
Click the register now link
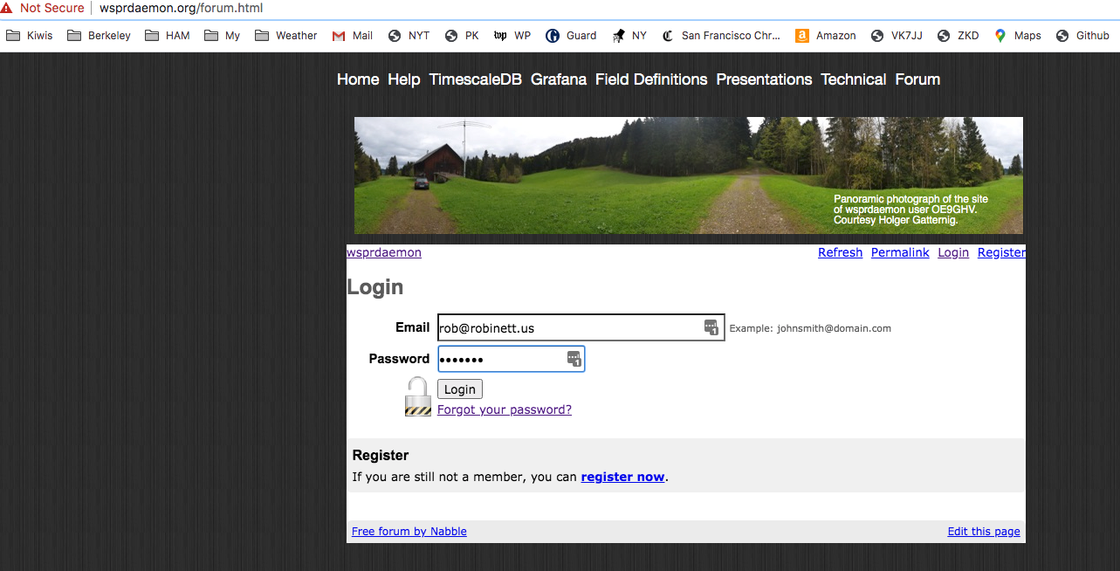[622, 477]
